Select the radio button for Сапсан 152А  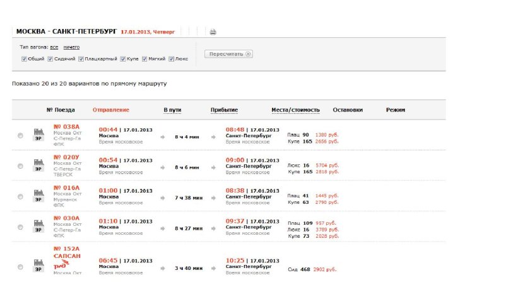(20, 267)
